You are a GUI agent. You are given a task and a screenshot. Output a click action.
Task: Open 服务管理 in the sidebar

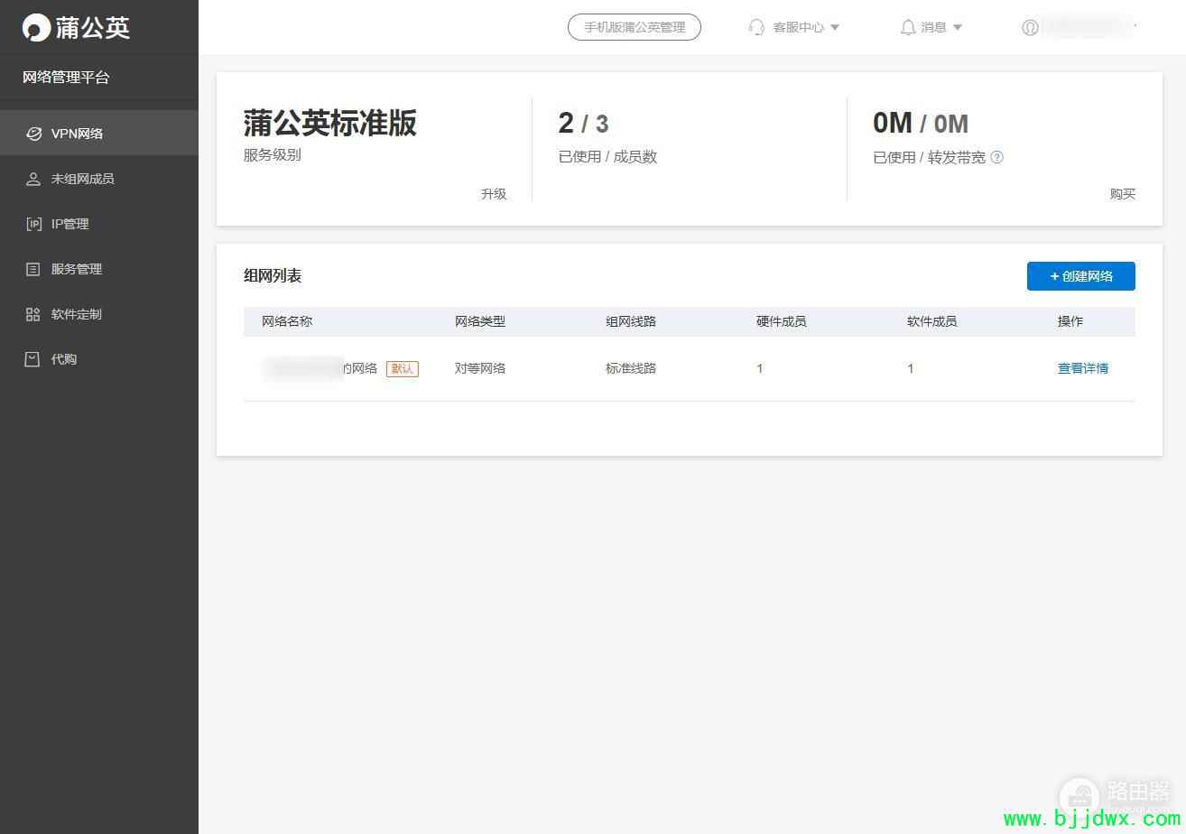coord(99,269)
